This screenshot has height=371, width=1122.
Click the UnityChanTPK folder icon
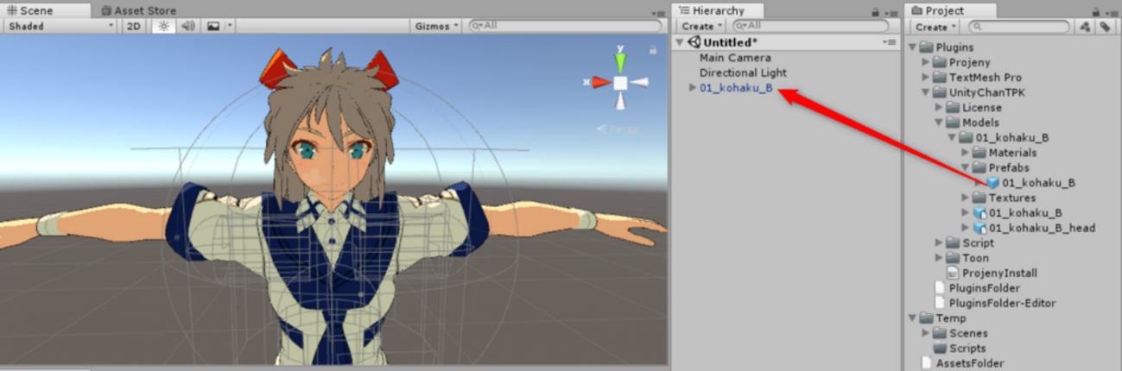pos(940,92)
